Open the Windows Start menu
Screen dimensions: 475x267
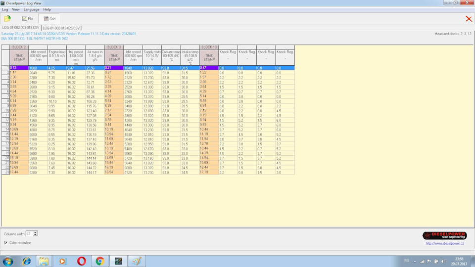point(7,261)
